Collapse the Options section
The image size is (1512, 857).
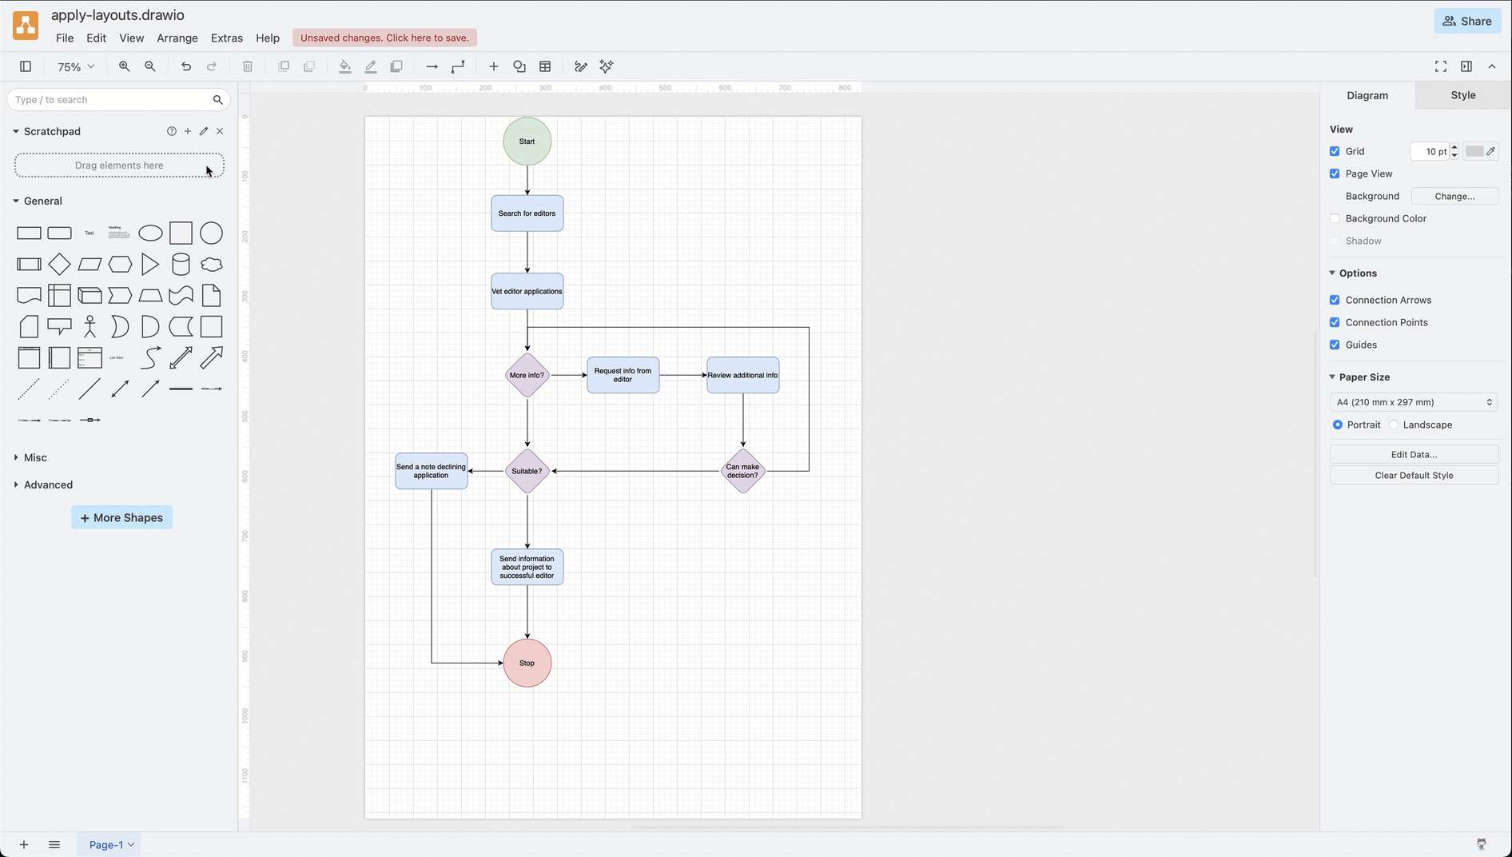tap(1332, 273)
